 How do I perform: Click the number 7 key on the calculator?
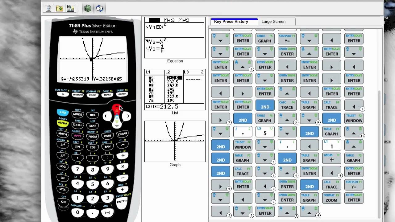(x=77, y=169)
